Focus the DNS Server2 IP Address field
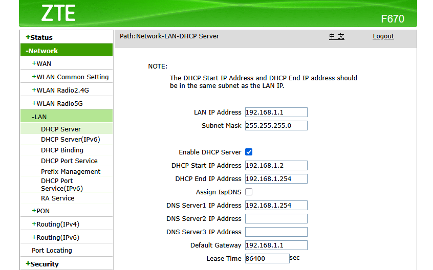 pos(276,218)
